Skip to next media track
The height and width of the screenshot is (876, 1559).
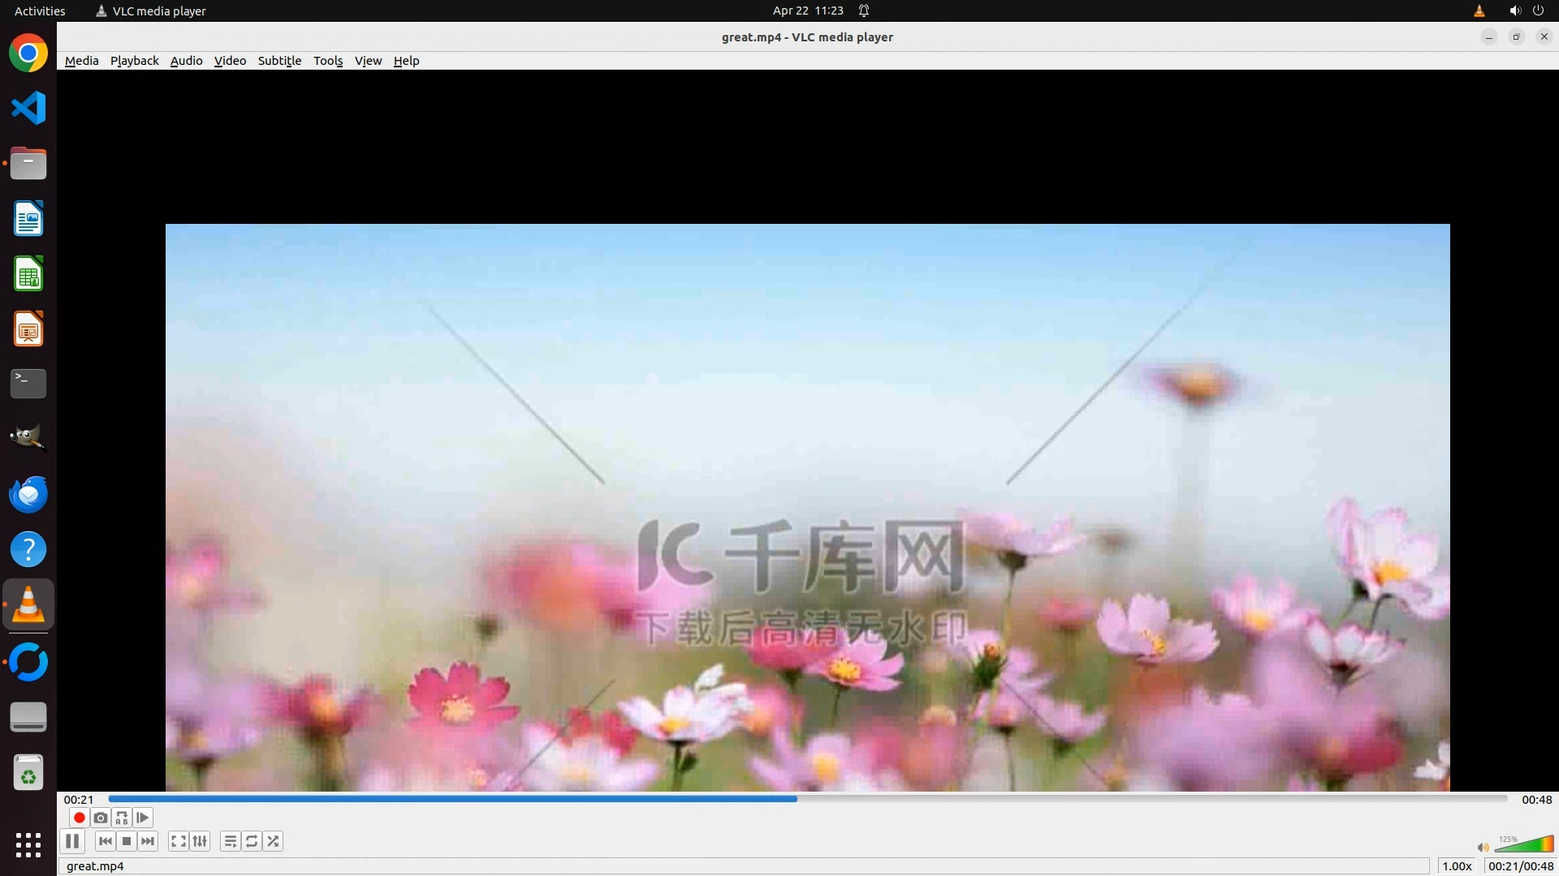[148, 841]
